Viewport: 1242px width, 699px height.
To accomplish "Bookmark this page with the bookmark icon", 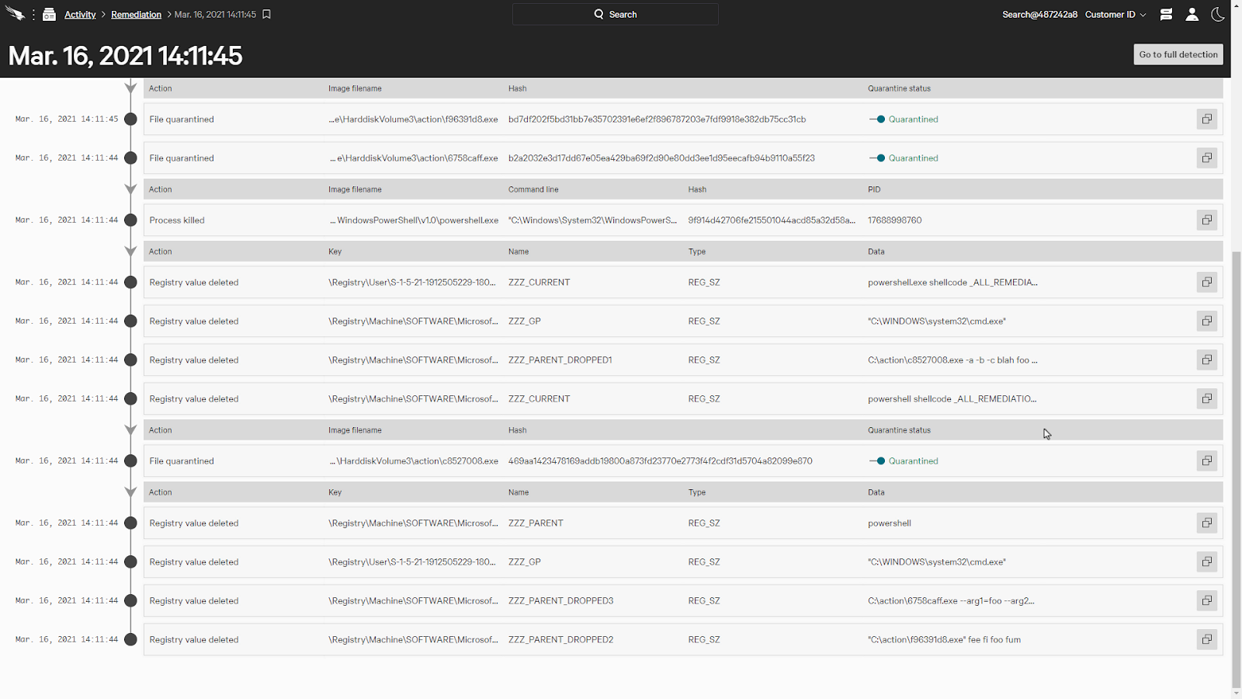I will tap(266, 15).
